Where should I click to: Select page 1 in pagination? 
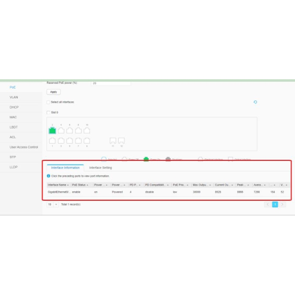click(x=276, y=204)
